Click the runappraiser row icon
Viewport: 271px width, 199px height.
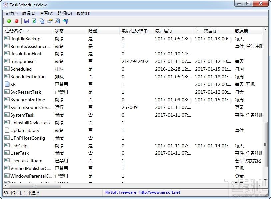(7, 61)
